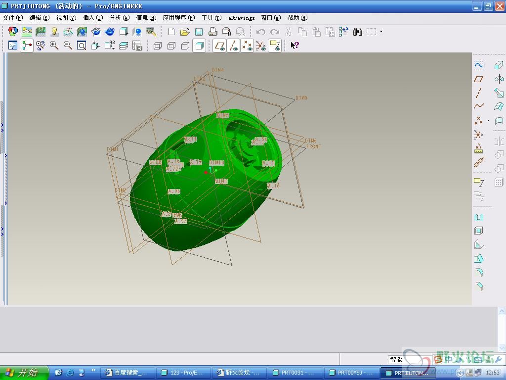Select the Draft tool
Viewport: 506px width, 380px height.
point(478,258)
